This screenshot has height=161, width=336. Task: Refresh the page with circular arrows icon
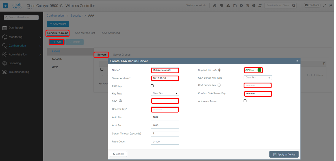pyautogui.click(x=260, y=6)
